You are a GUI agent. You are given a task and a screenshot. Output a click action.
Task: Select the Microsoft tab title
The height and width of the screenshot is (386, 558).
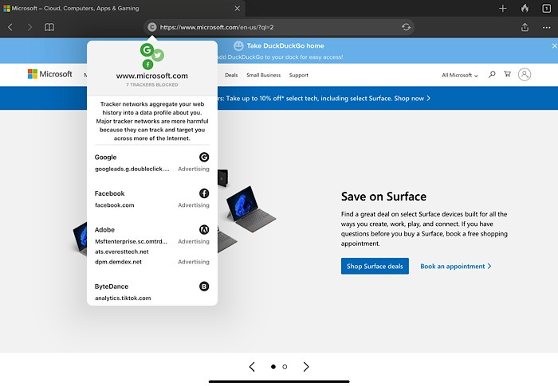[75, 8]
